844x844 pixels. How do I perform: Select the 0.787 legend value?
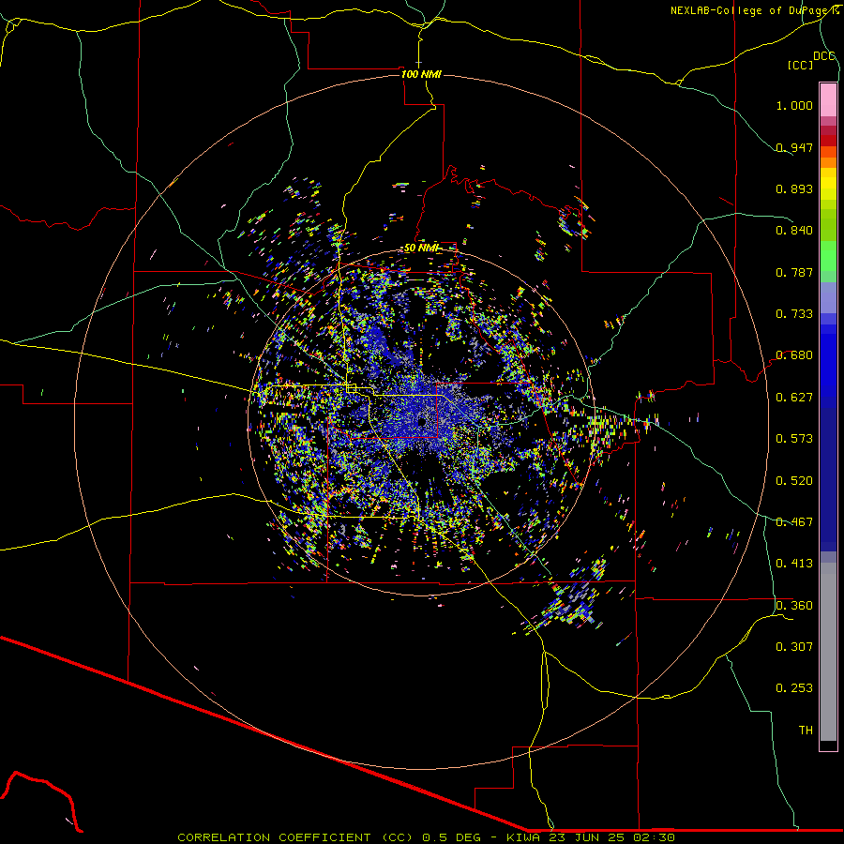pyautogui.click(x=794, y=272)
